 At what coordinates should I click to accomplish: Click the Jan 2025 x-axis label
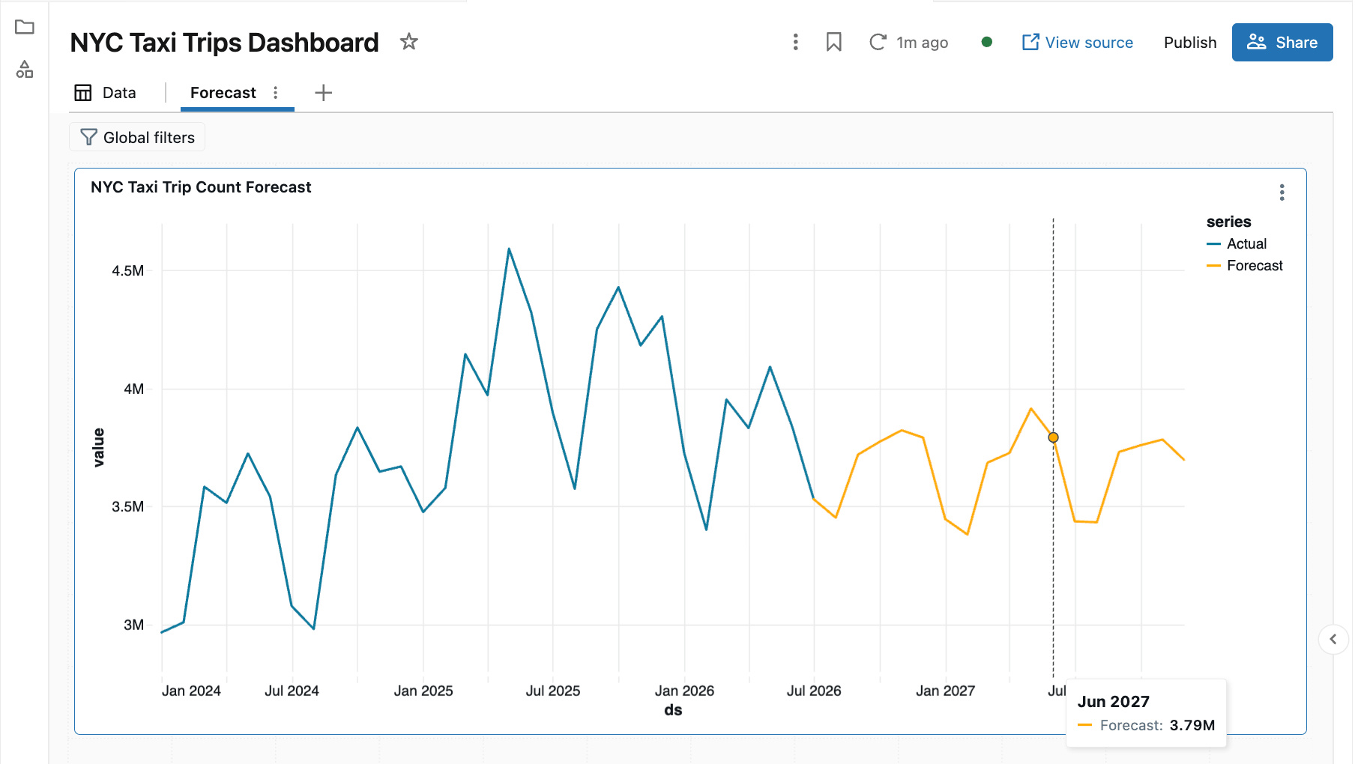(423, 691)
